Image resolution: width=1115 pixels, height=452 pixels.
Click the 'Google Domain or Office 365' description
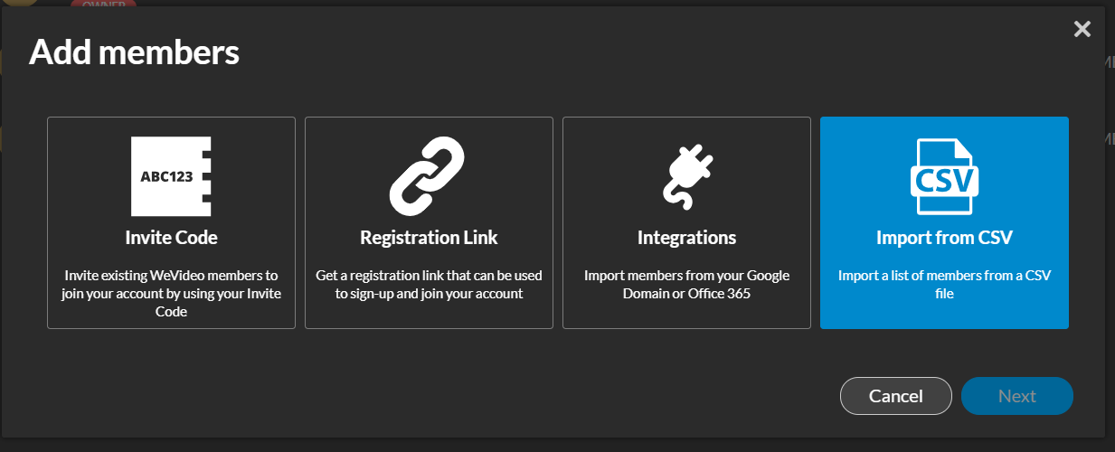[x=686, y=284]
